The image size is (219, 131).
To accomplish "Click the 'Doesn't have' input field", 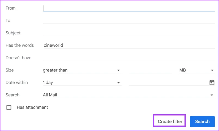I will (129, 58).
